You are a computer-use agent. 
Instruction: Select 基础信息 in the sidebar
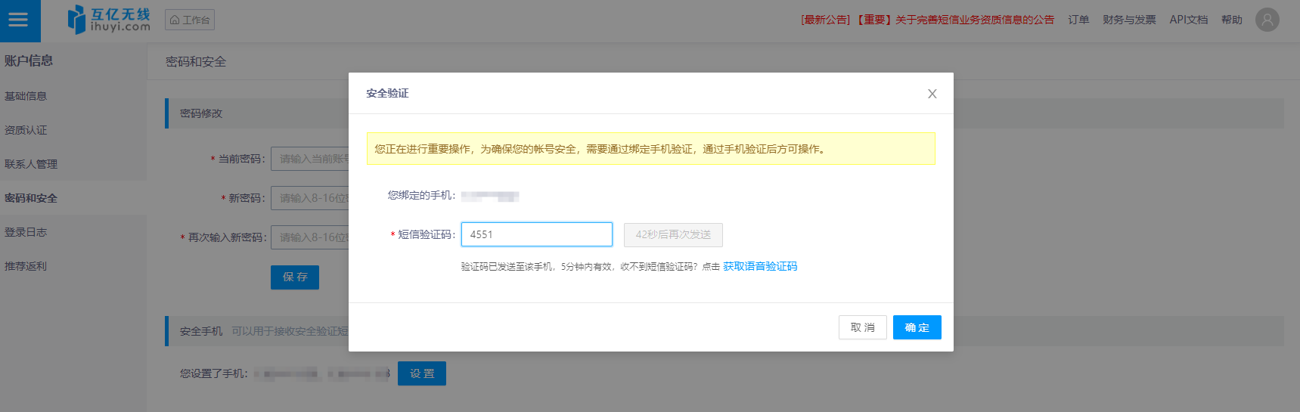(26, 96)
